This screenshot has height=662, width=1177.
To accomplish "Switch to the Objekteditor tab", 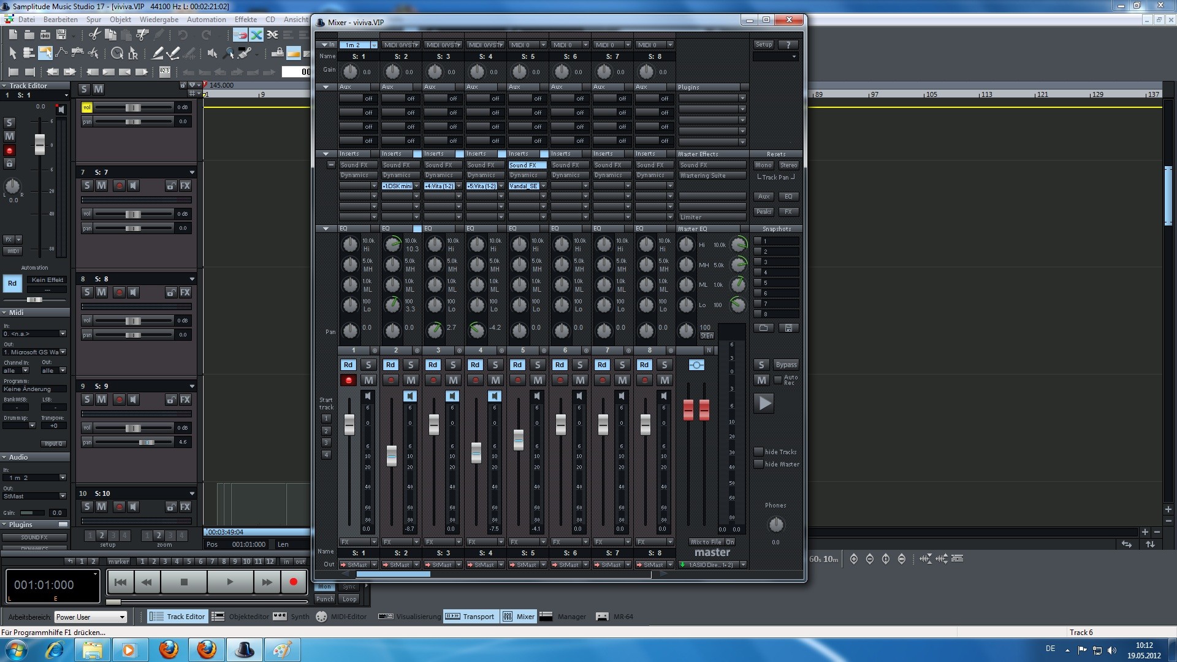I will coord(241,617).
